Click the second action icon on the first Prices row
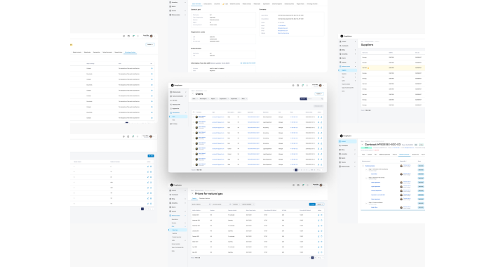 (321, 215)
